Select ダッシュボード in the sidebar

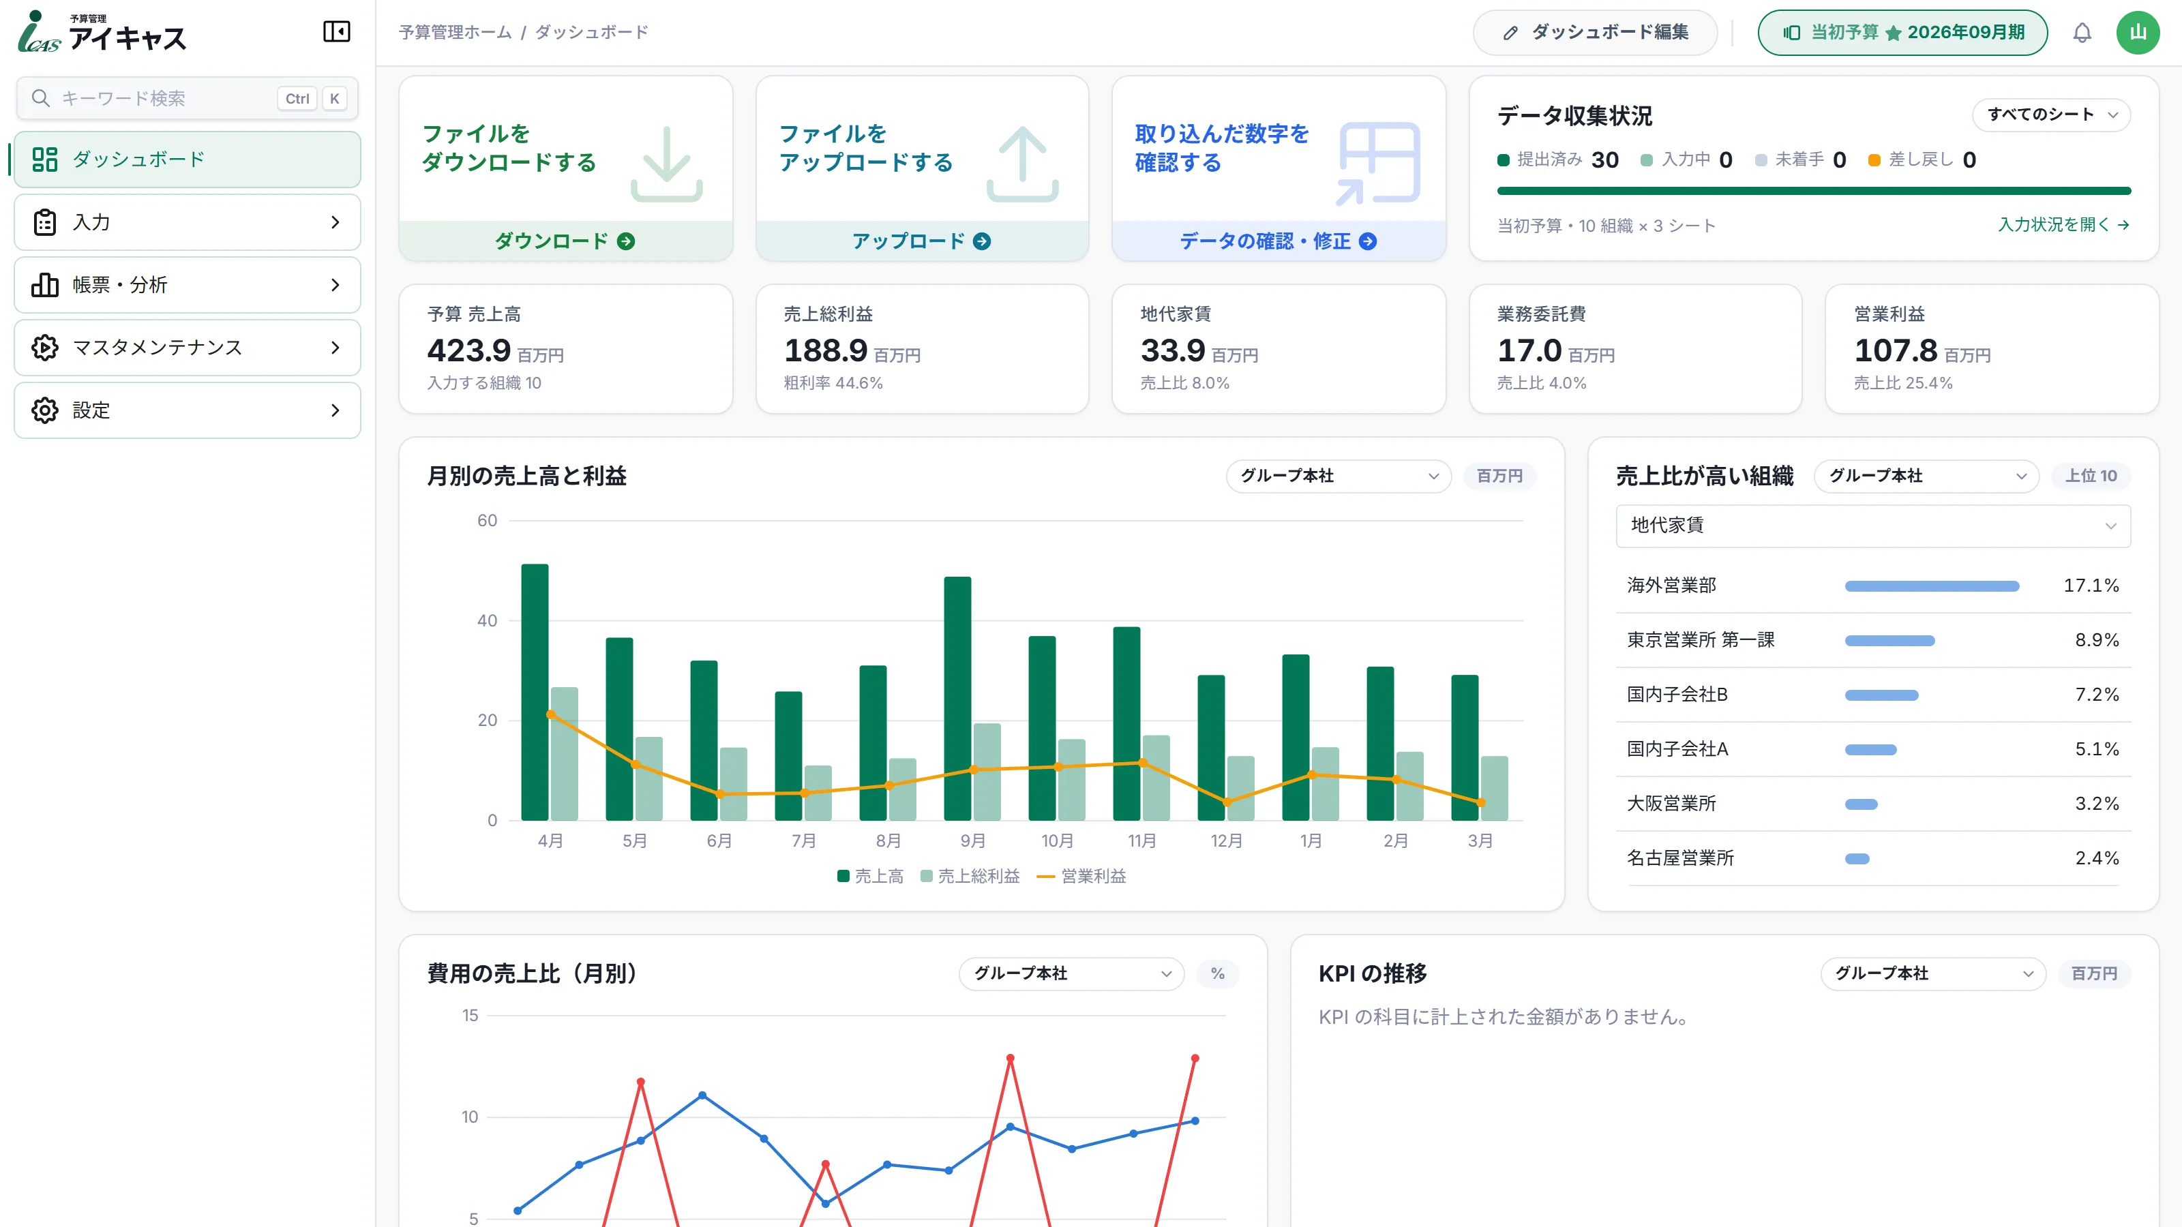188,160
